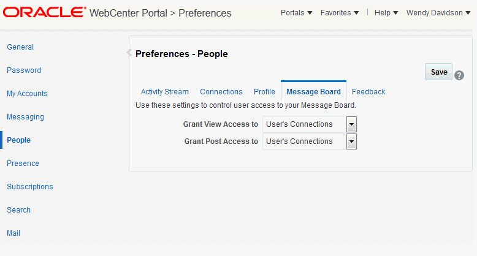Open the Help menu
The width and height of the screenshot is (477, 256).
[386, 13]
